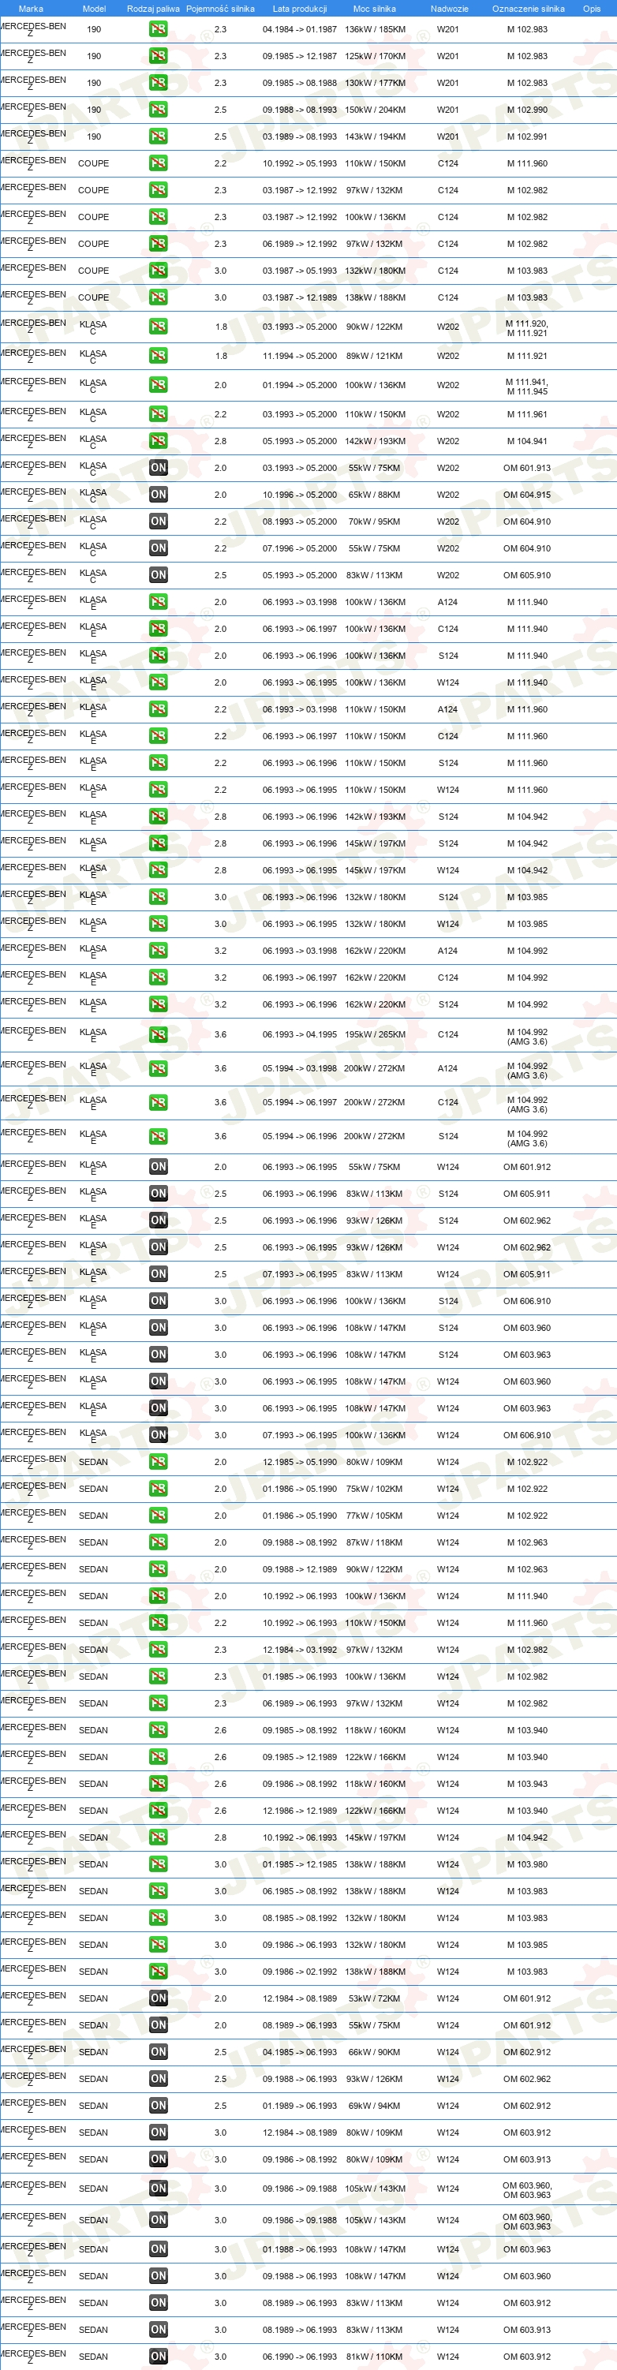
Task: Click the petrol icon for the 130kW / 177KM row
Action: coord(158,83)
